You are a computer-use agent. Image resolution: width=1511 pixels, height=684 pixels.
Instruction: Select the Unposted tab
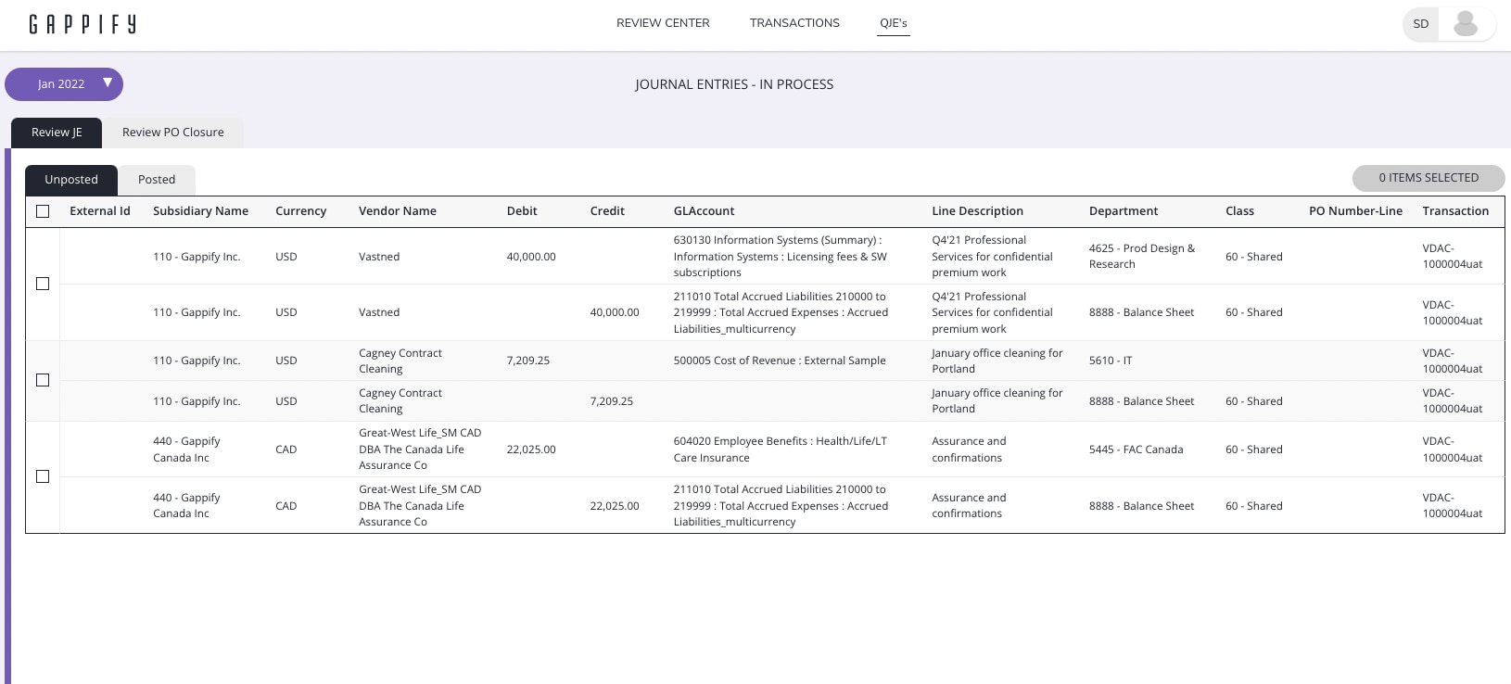[71, 180]
